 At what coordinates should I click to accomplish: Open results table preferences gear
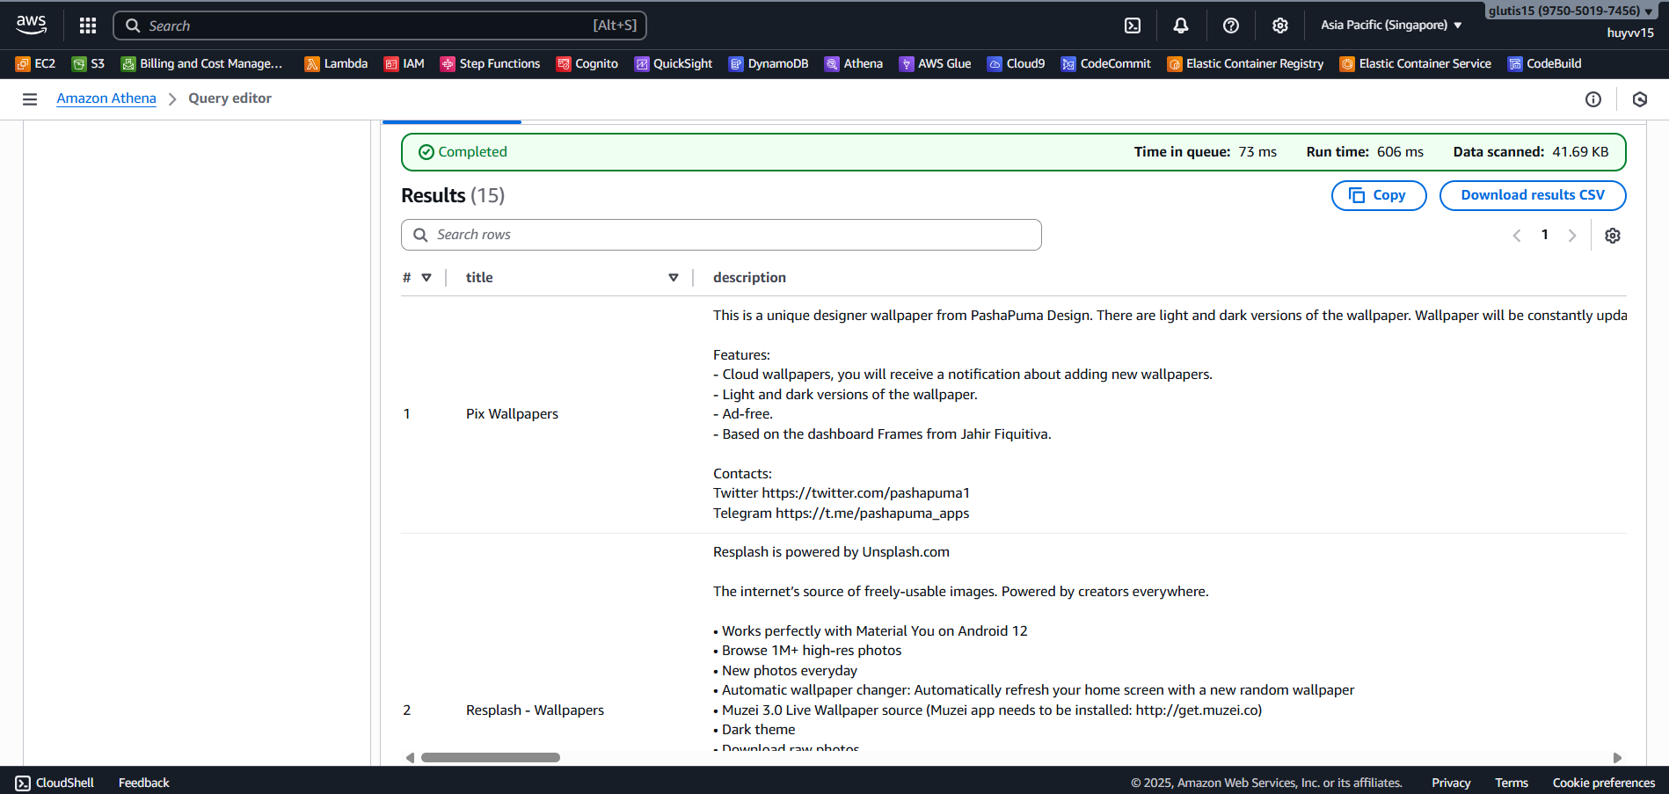tap(1613, 236)
